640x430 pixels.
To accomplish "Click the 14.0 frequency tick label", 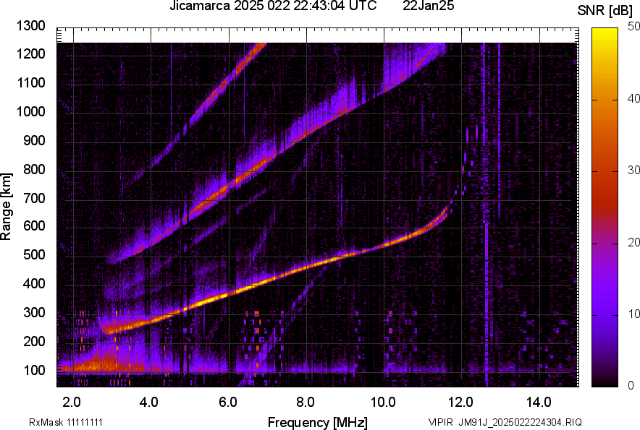I will point(539,401).
